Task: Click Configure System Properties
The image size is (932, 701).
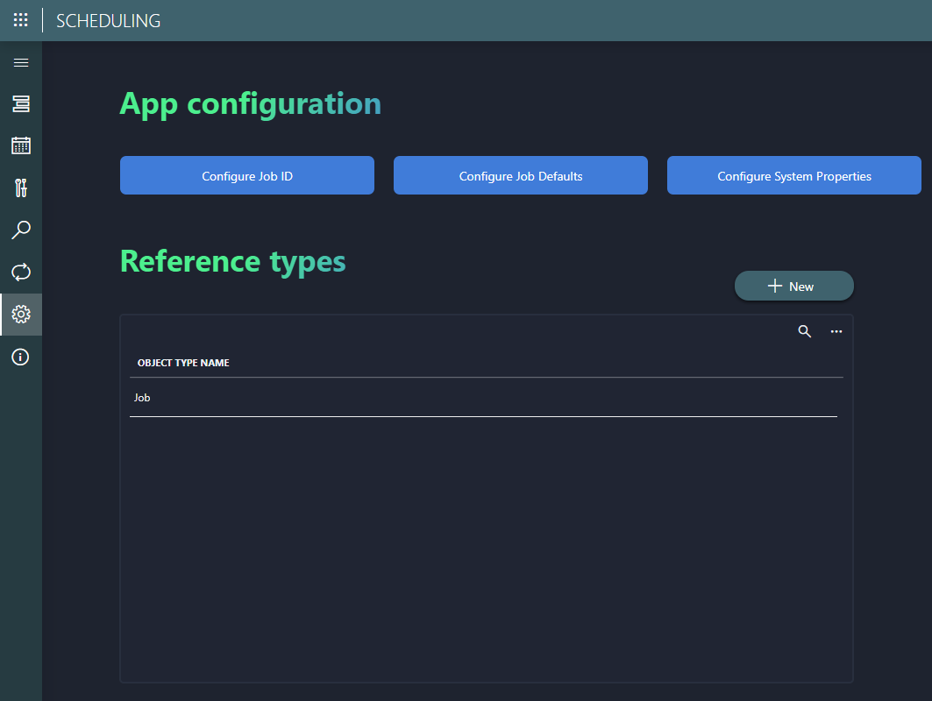Action: pyautogui.click(x=793, y=175)
